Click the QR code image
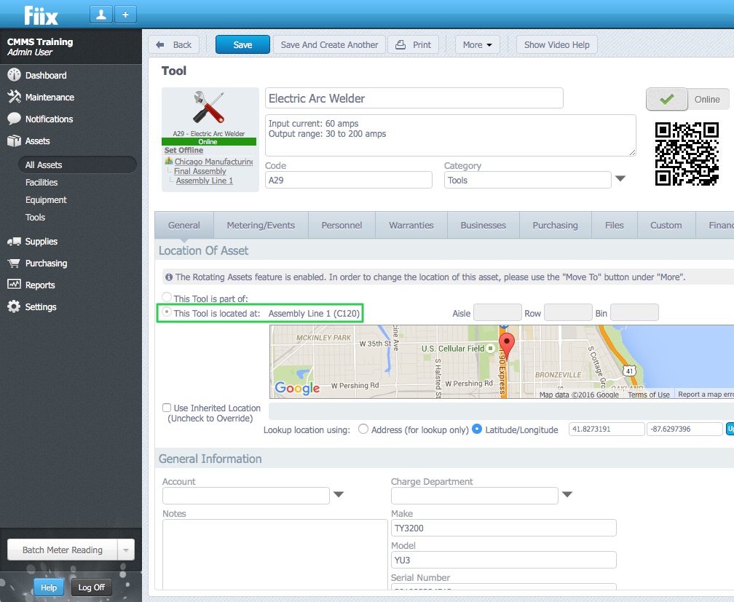This screenshot has height=602, width=734. [x=687, y=154]
